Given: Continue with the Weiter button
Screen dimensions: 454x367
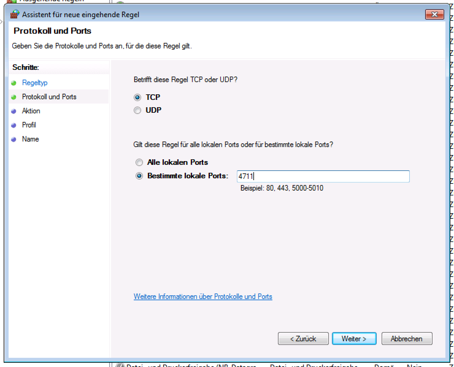Looking at the screenshot, I should pyautogui.click(x=354, y=339).
